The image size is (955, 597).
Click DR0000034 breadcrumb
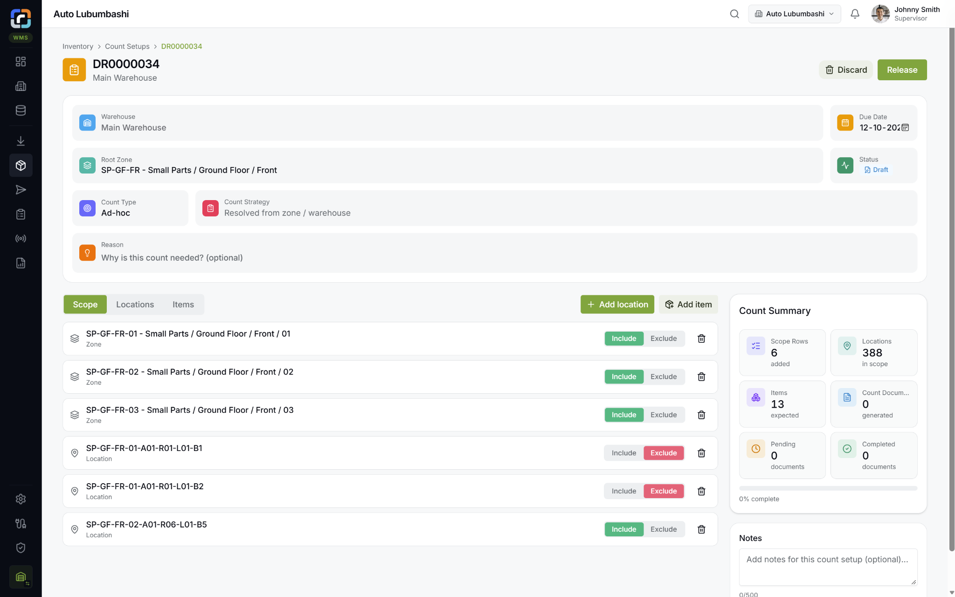click(181, 47)
